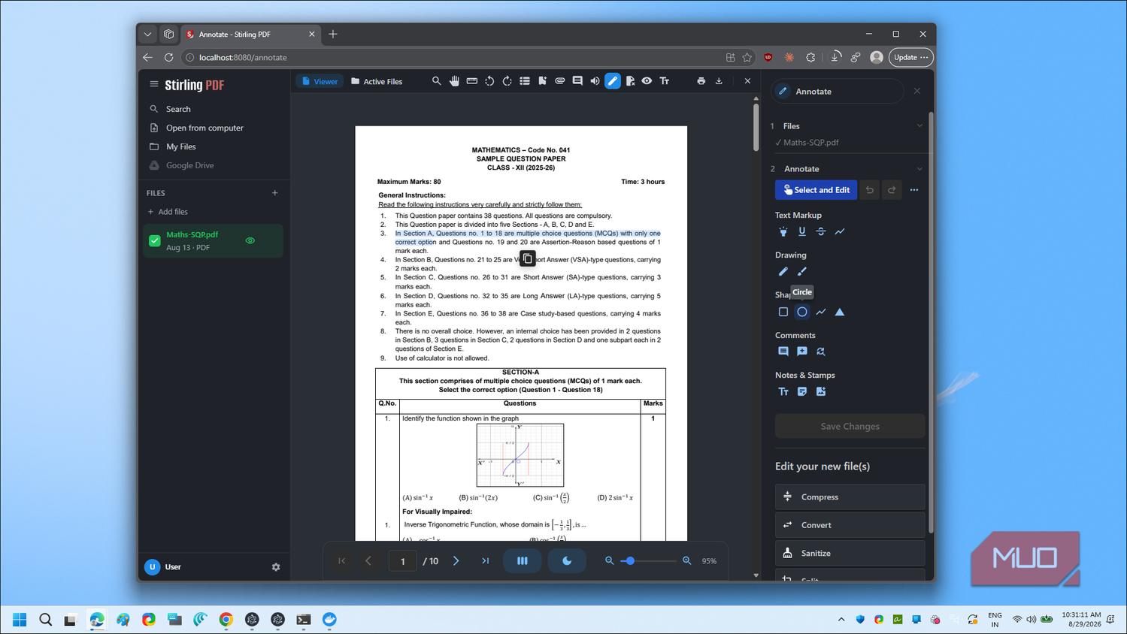Undo the last annotation
The width and height of the screenshot is (1127, 634).
(870, 190)
